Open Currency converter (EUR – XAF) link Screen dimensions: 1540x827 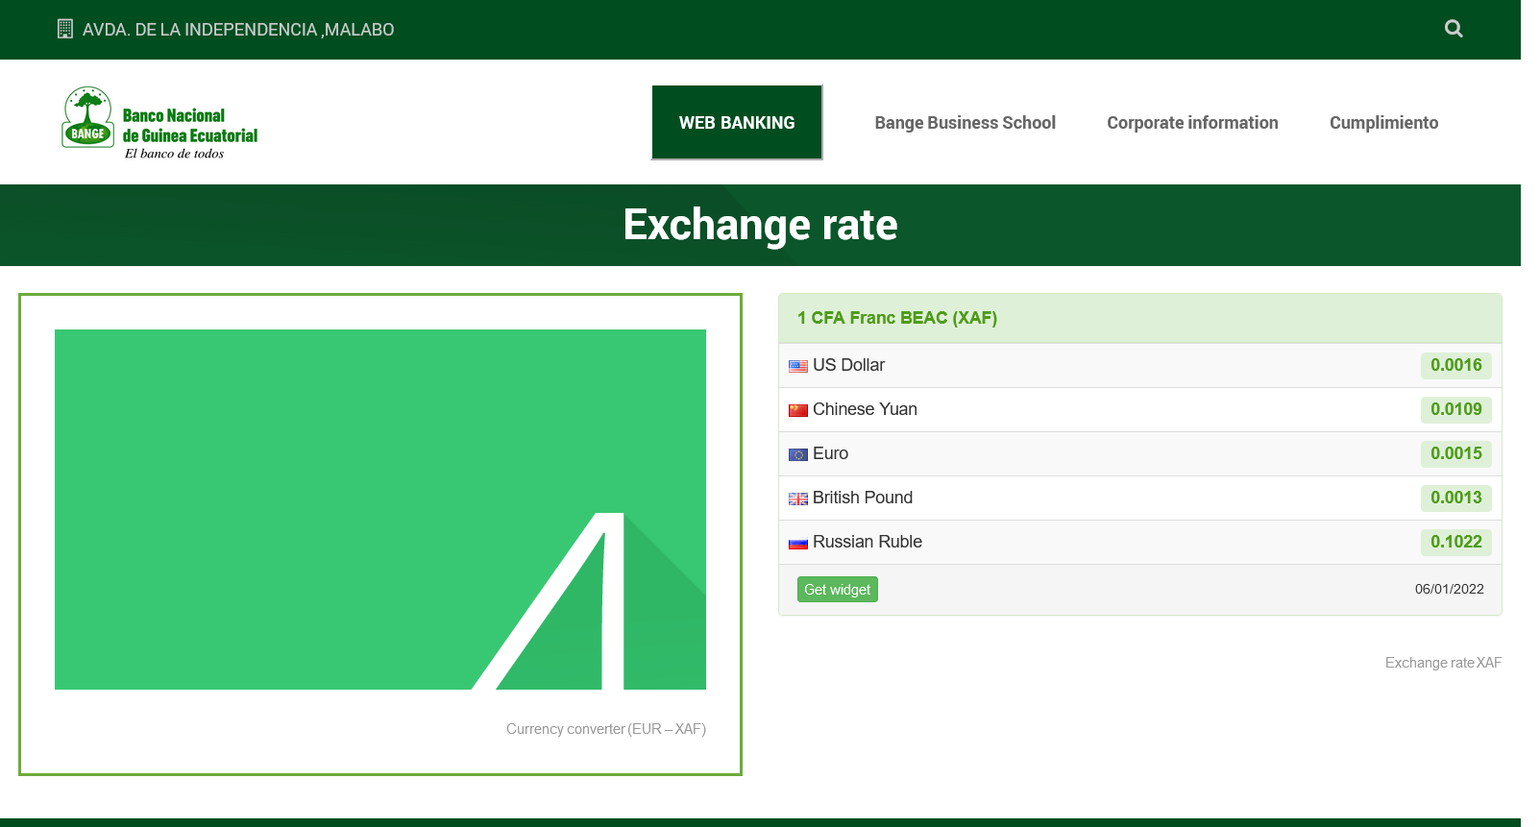(605, 729)
